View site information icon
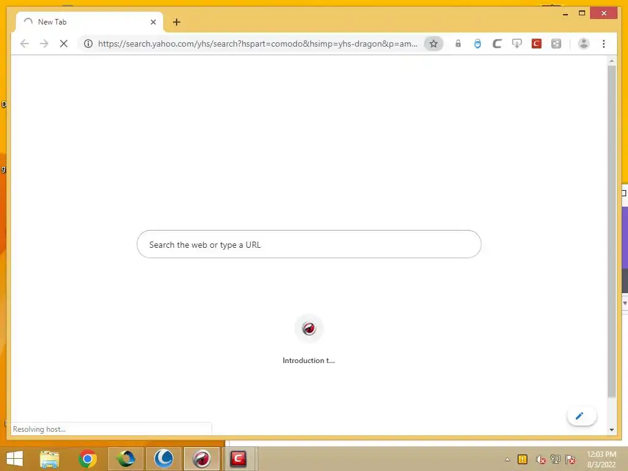This screenshot has width=628, height=471. coord(88,44)
